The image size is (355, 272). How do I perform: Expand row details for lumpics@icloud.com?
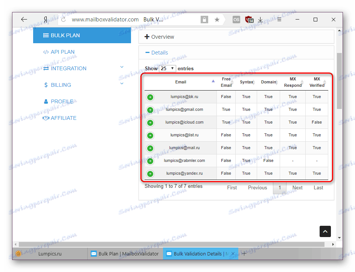(150, 123)
